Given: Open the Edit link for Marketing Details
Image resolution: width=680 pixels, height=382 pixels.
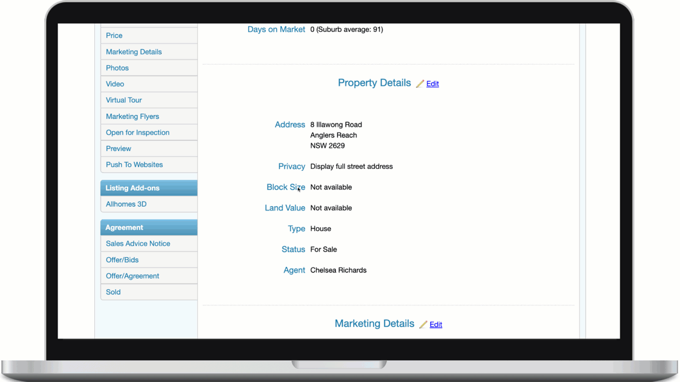Looking at the screenshot, I should point(436,324).
